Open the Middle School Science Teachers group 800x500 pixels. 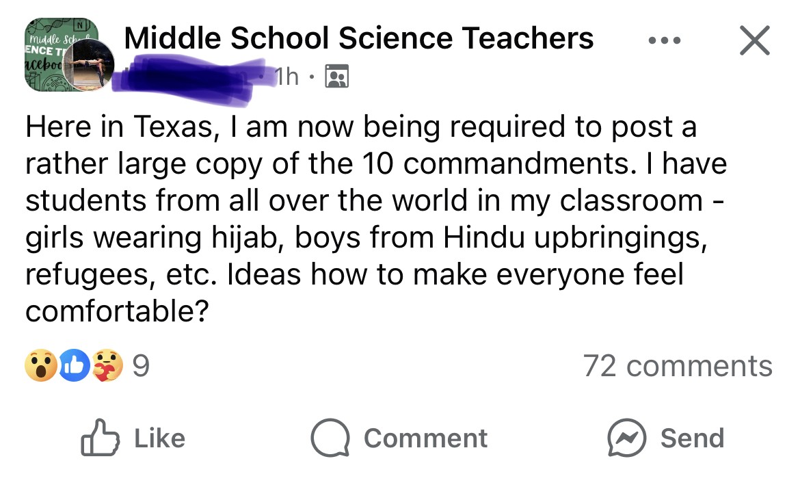[x=358, y=38]
